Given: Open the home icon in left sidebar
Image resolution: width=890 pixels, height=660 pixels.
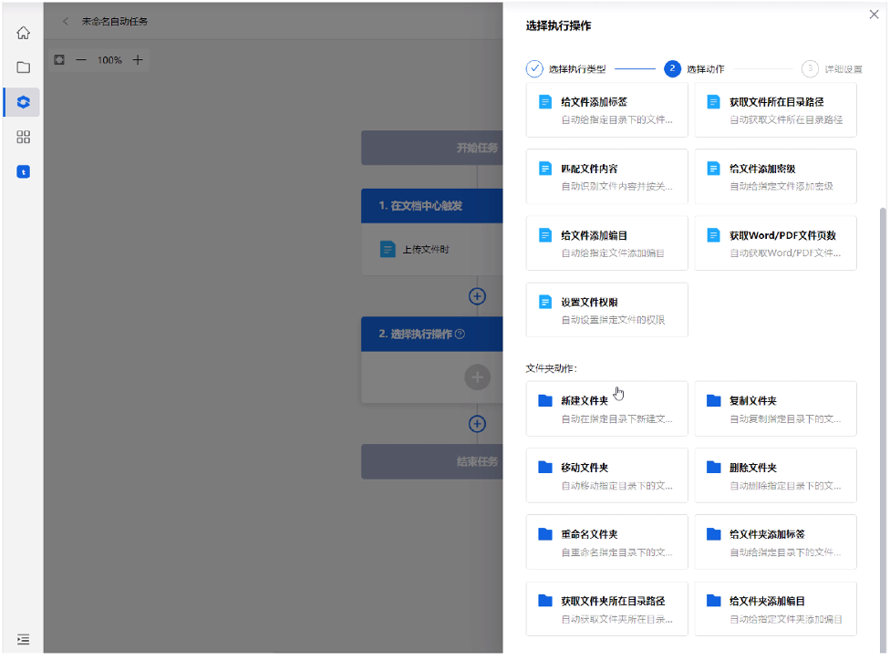Looking at the screenshot, I should click(24, 33).
